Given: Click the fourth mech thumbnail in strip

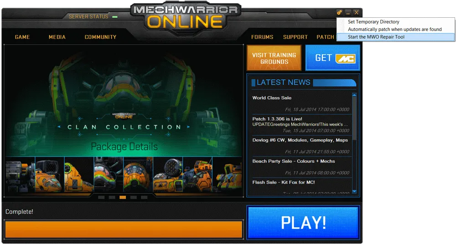Looking at the screenshot, I should pos(109,174).
